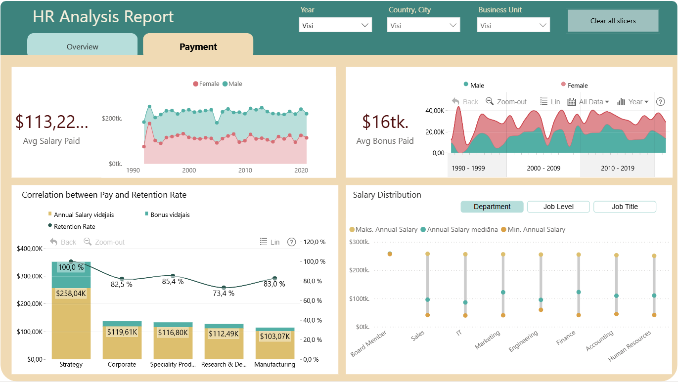
Task: Click the Human Resources axis label
Action: pos(630,345)
